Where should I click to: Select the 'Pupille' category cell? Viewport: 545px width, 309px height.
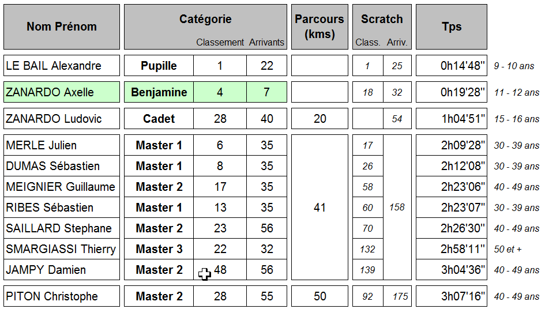coord(159,66)
